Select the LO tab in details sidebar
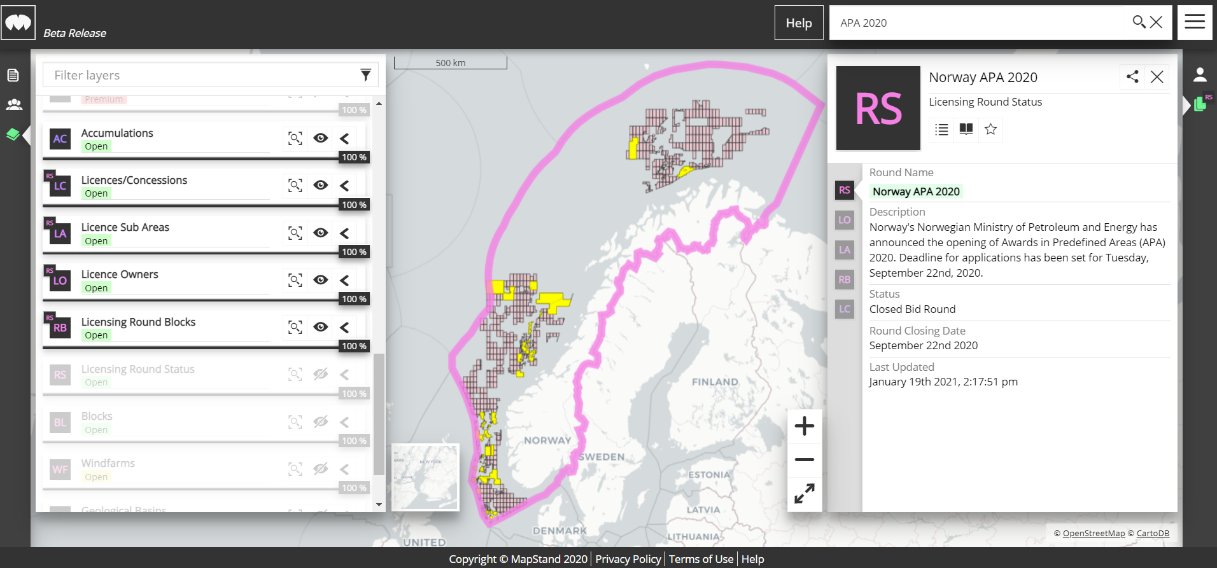 pos(844,220)
